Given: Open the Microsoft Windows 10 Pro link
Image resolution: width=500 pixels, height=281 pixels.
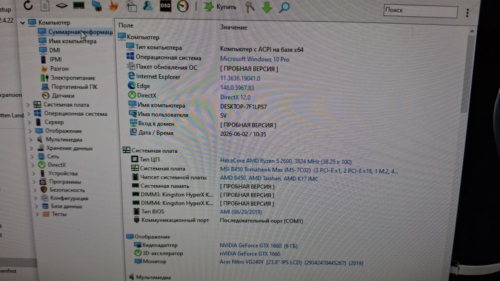Looking at the screenshot, I should [254, 59].
